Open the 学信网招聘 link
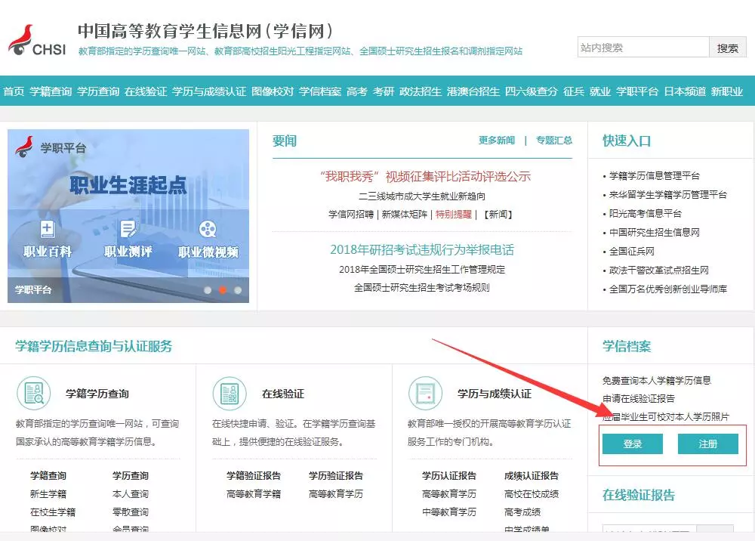This screenshot has height=541, width=755. tap(351, 215)
